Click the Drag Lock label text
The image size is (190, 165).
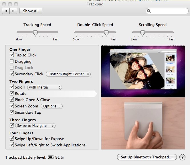[24, 68]
